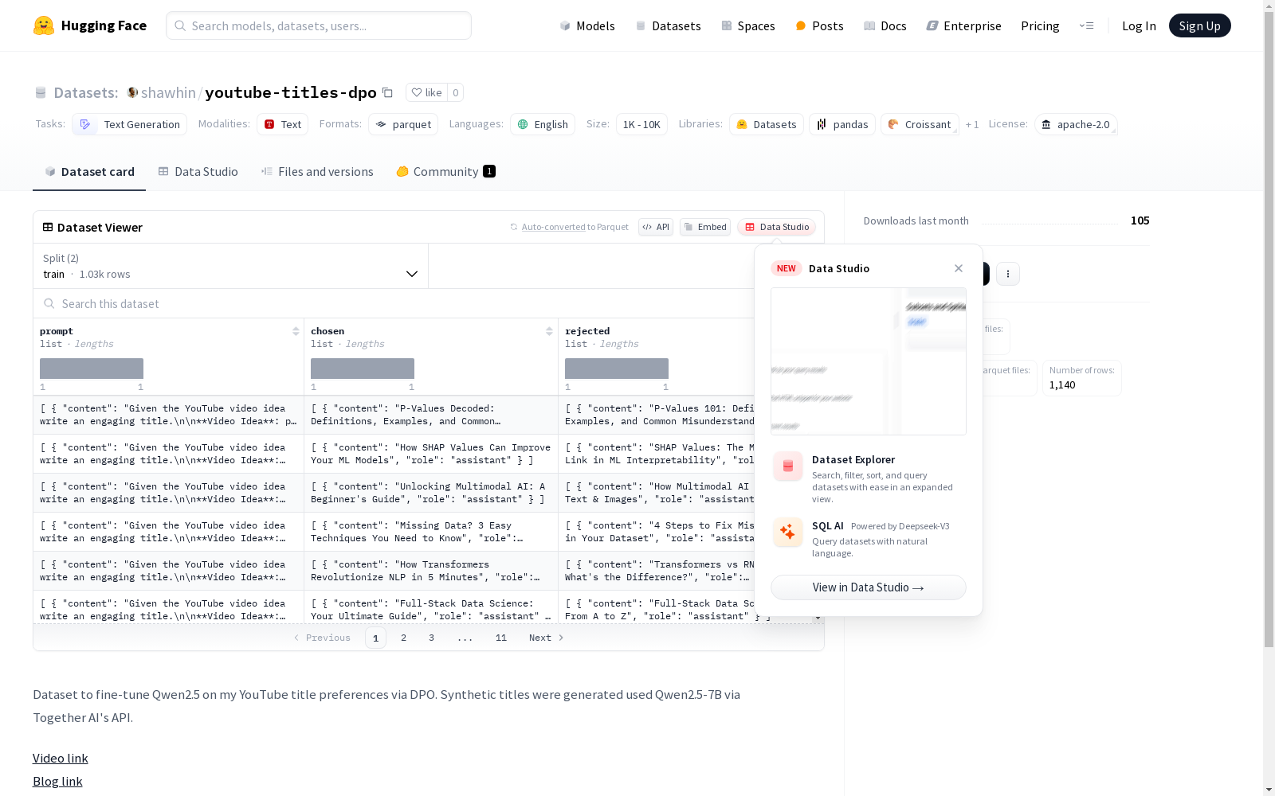Go to page 2 of the dataset

[x=404, y=638]
